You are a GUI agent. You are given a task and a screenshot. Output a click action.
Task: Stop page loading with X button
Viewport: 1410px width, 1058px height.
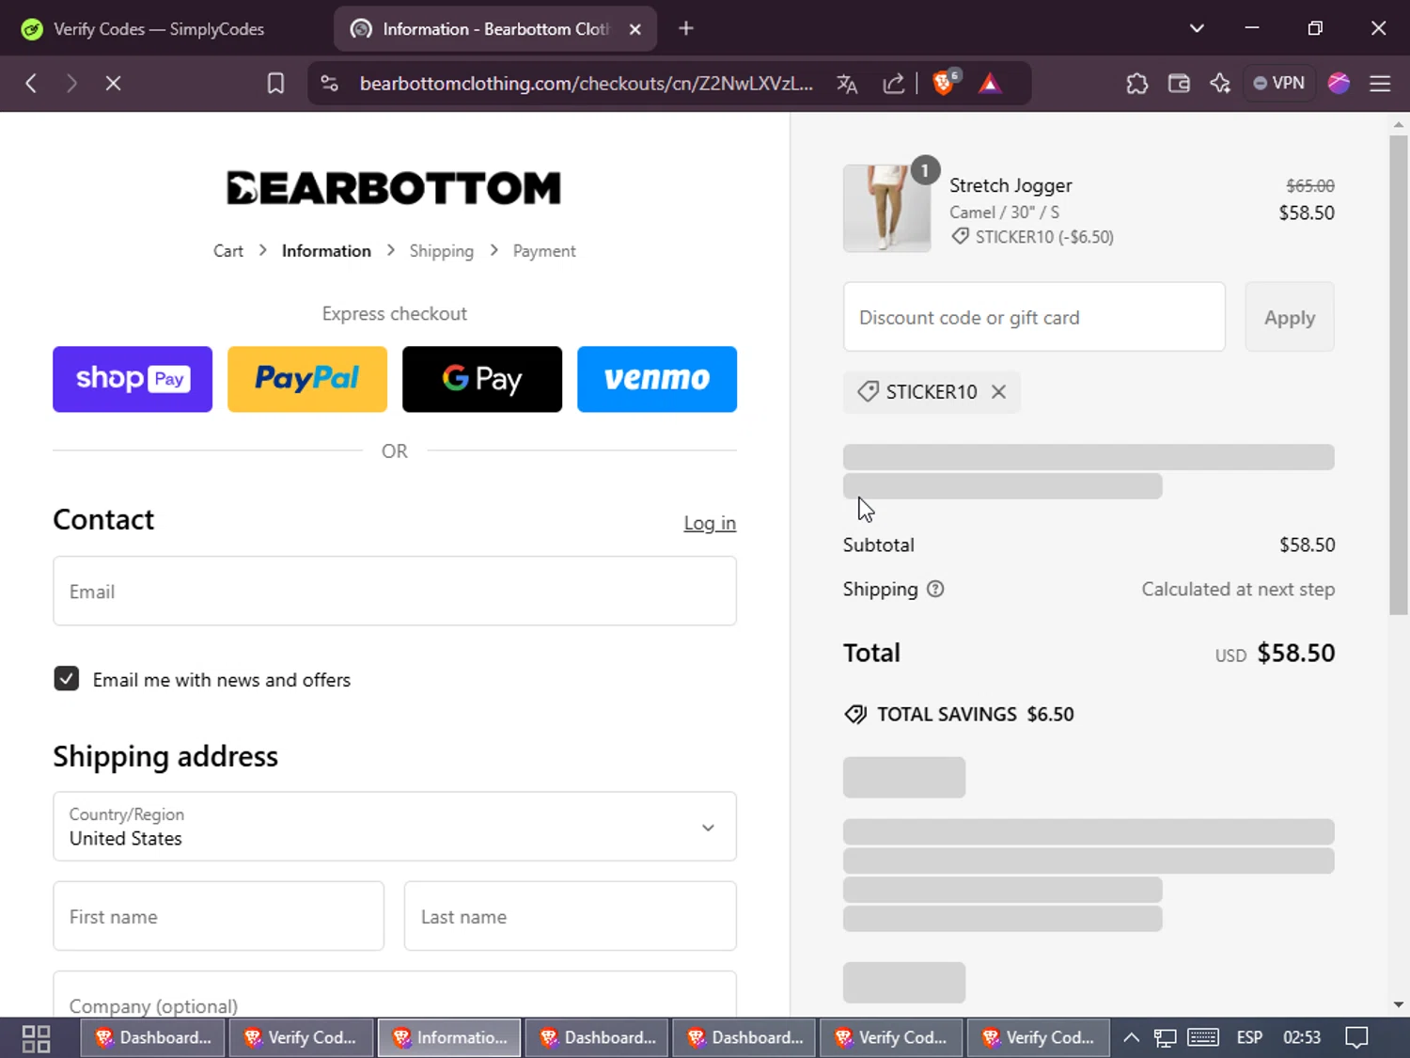tap(113, 84)
